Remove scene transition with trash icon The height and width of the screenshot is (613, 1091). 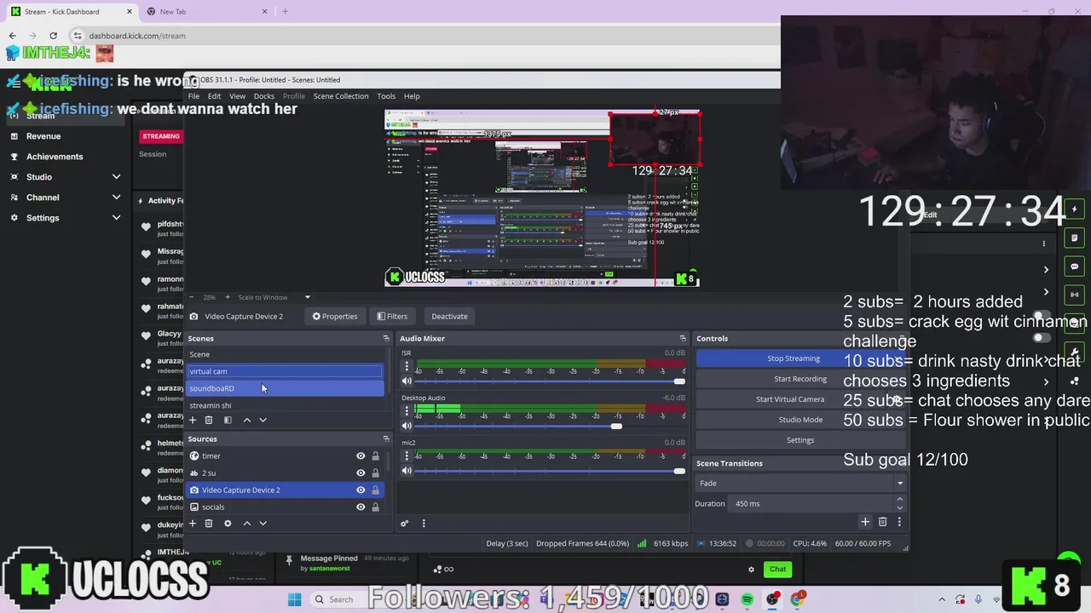pyautogui.click(x=882, y=522)
